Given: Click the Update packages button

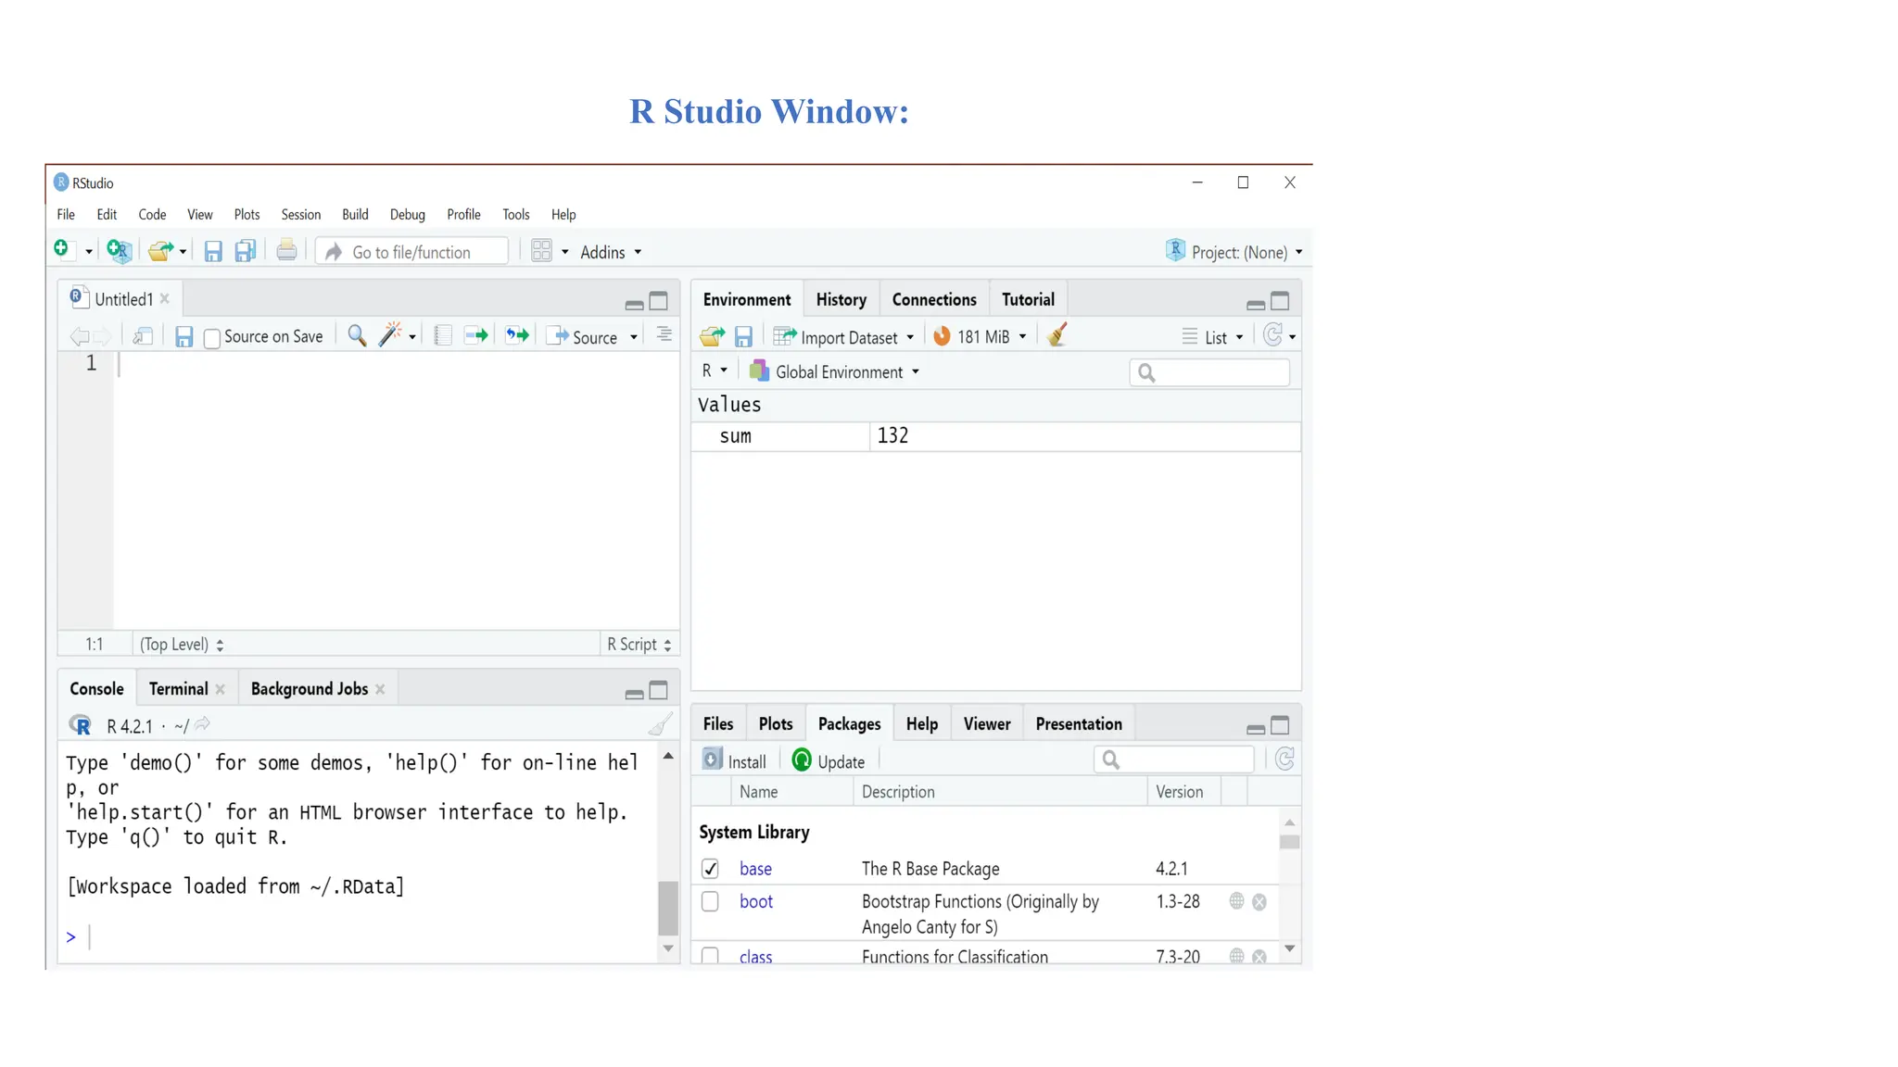Looking at the screenshot, I should (x=829, y=761).
